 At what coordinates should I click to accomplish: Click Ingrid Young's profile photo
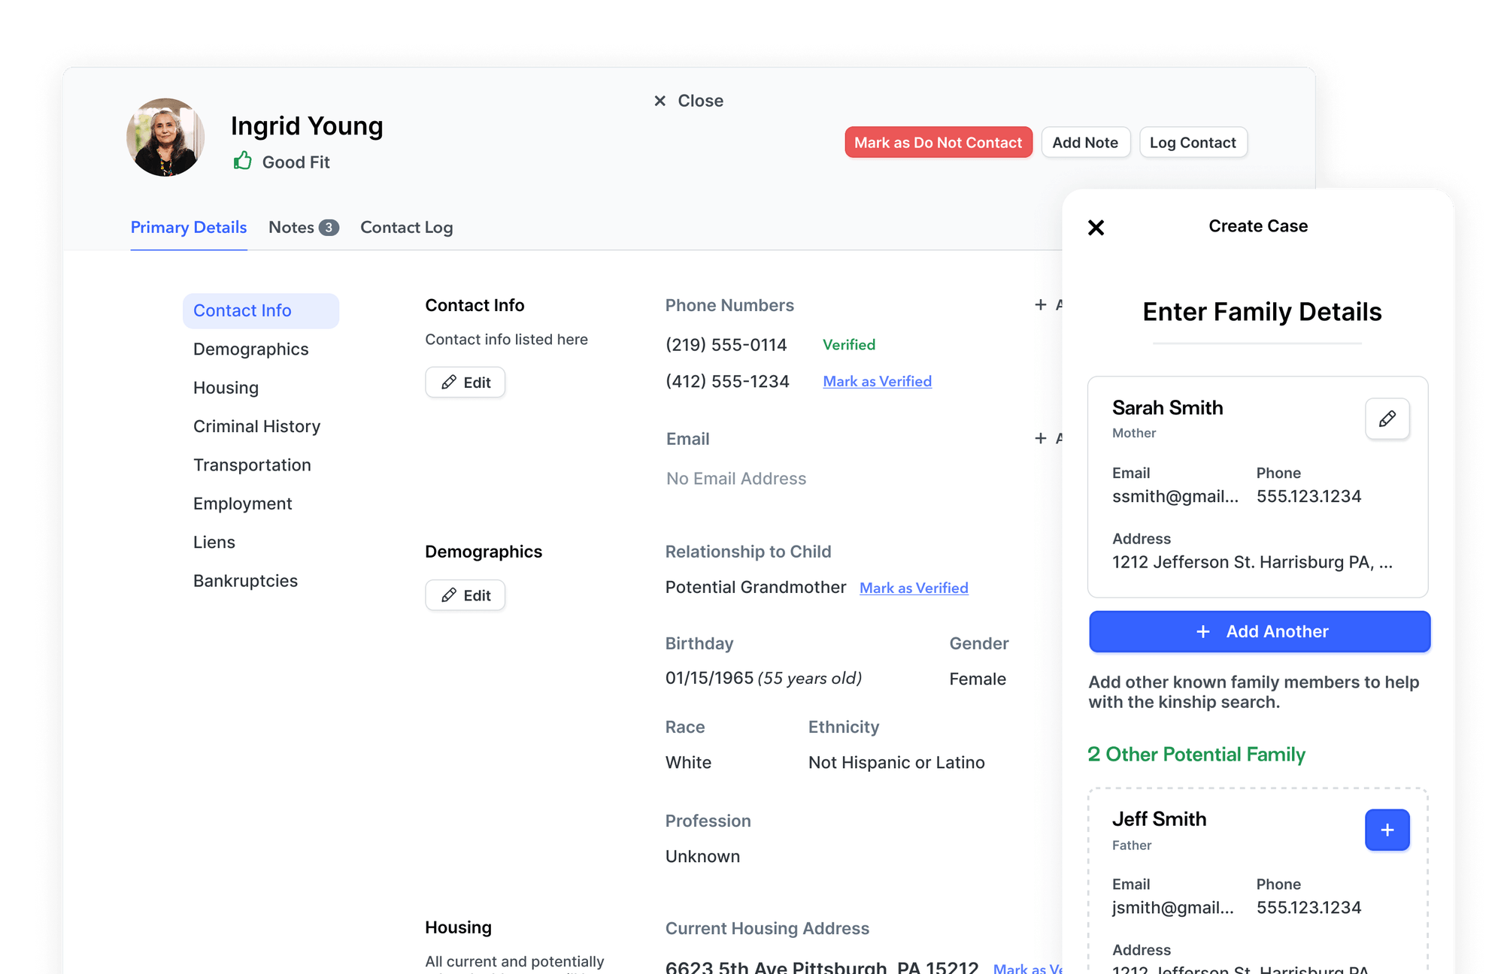[x=165, y=138]
